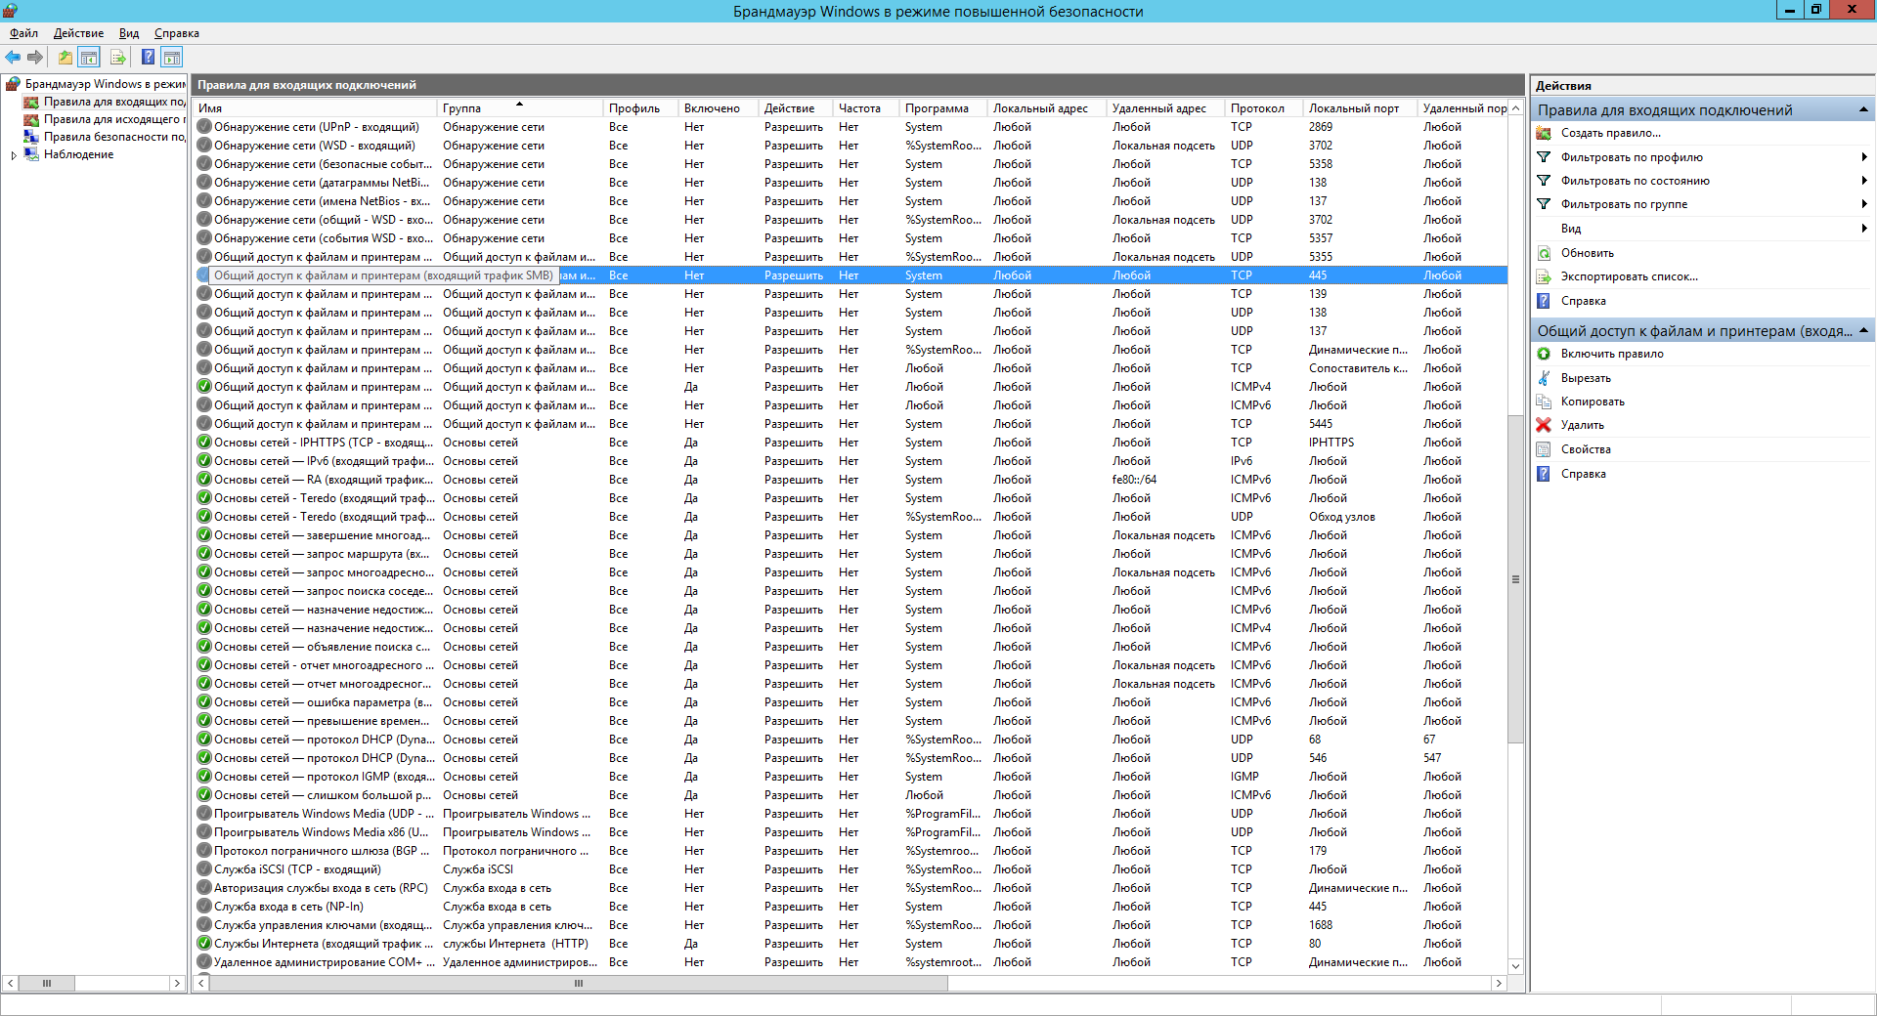Sort the list by the Имя column header

(315, 108)
